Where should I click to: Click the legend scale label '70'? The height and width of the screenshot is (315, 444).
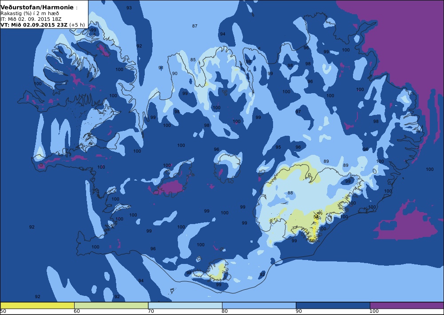(x=151, y=311)
